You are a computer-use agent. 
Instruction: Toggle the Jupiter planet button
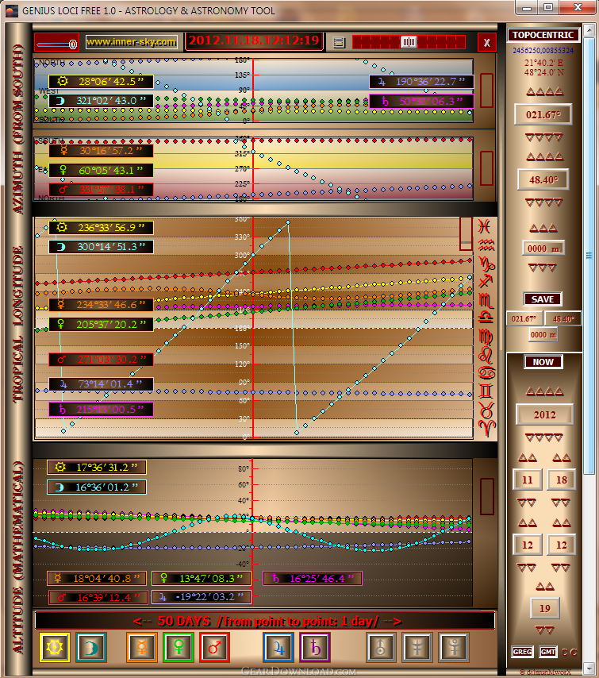pos(278,647)
